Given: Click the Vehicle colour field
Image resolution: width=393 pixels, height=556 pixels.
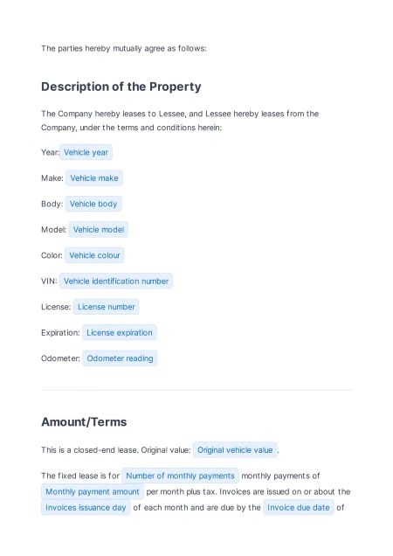Looking at the screenshot, I should click(94, 255).
